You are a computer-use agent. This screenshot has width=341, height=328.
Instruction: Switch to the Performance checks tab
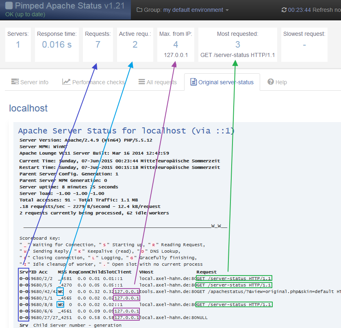pyautogui.click(x=93, y=82)
